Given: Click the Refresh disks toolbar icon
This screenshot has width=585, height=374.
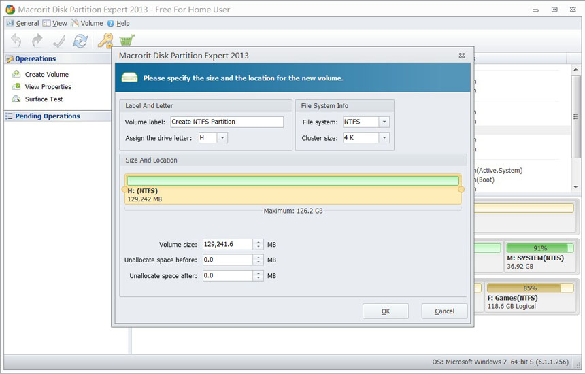Looking at the screenshot, I should [80, 41].
